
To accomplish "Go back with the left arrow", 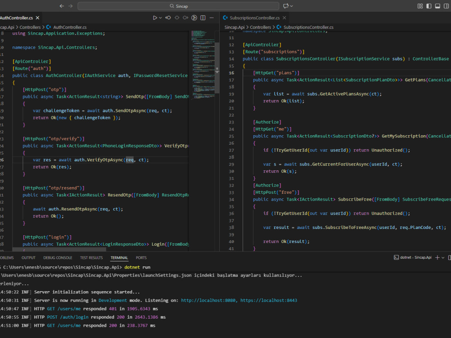I will [x=61, y=6].
